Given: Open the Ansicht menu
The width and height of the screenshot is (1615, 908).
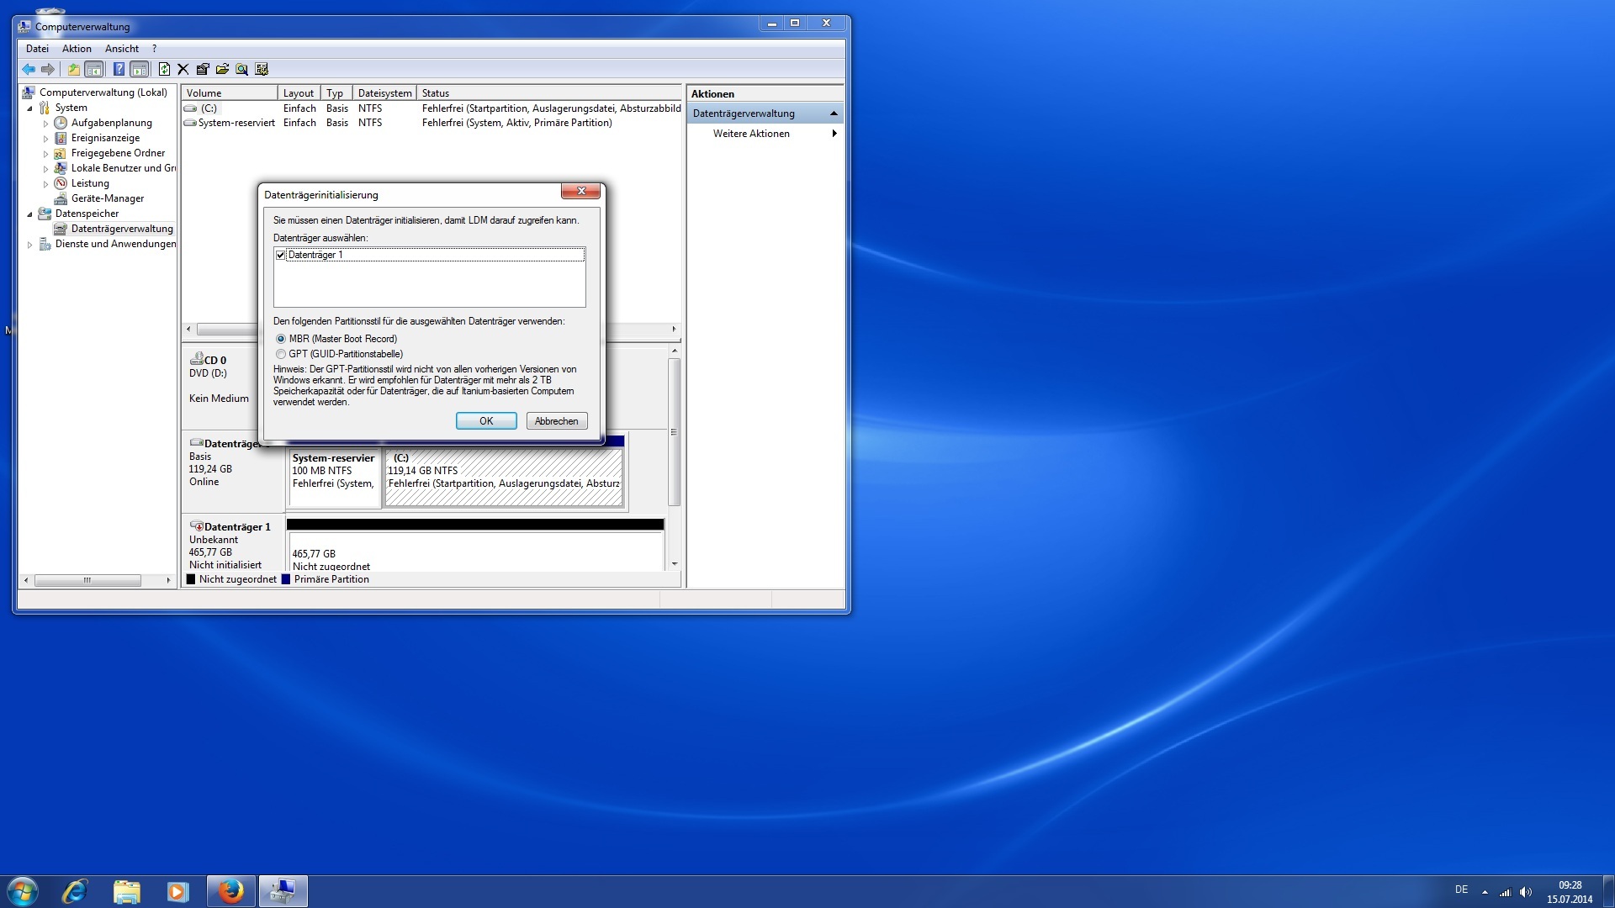Looking at the screenshot, I should [122, 49].
